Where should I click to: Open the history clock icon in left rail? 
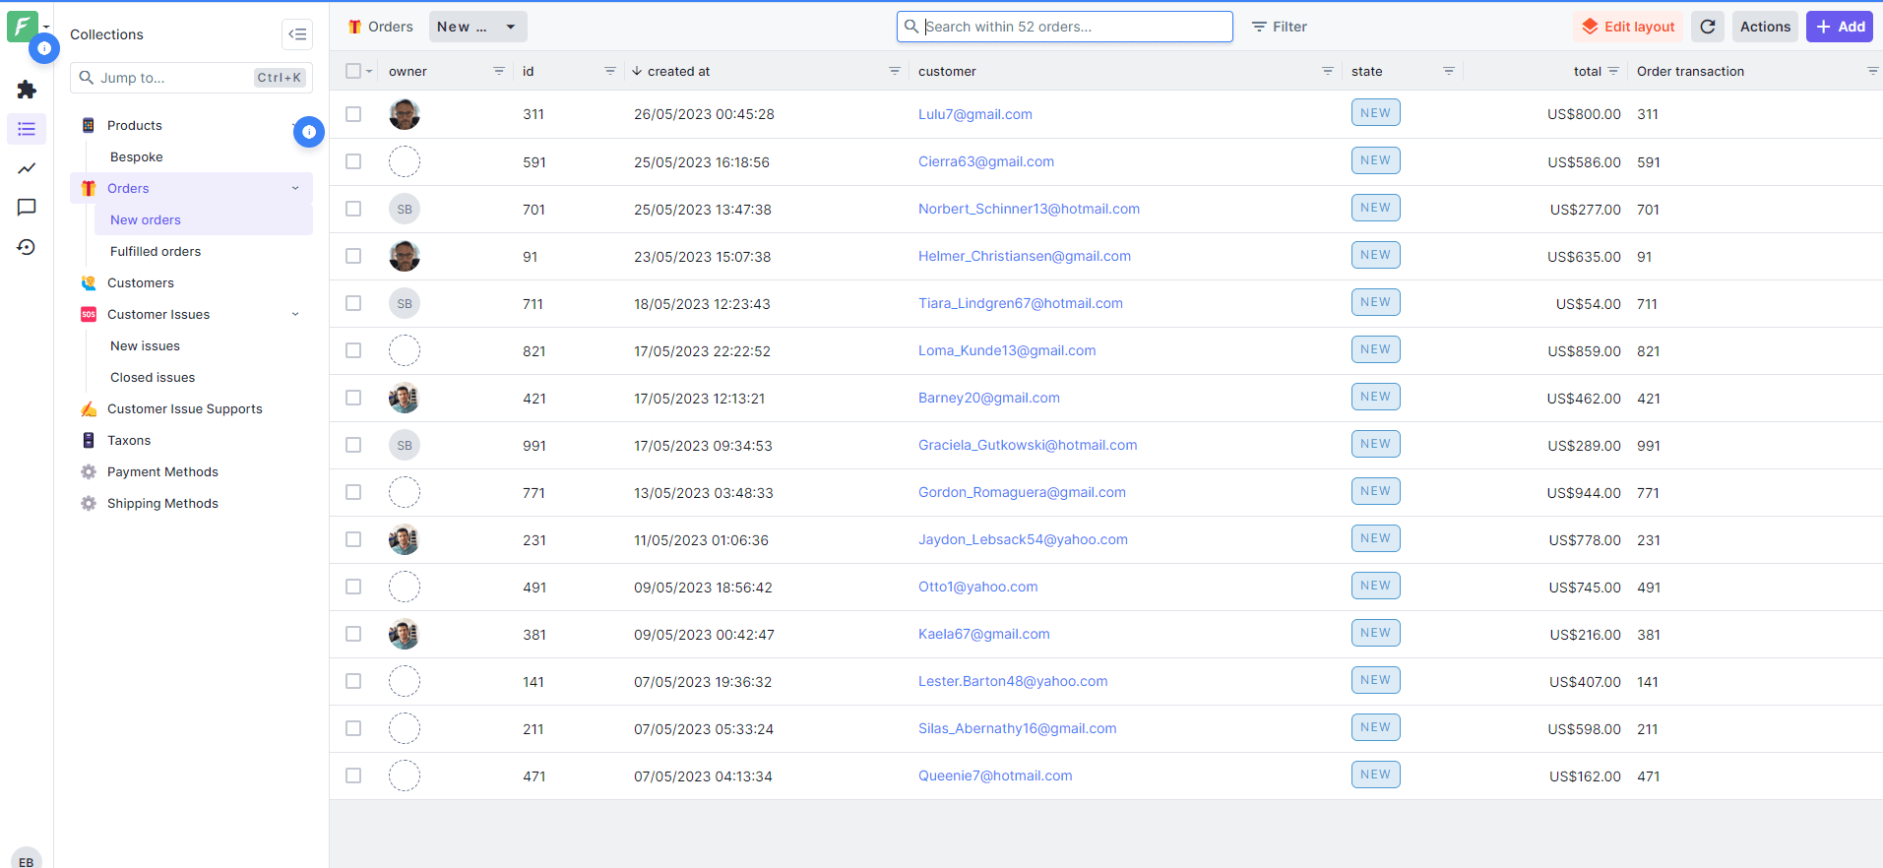27,247
